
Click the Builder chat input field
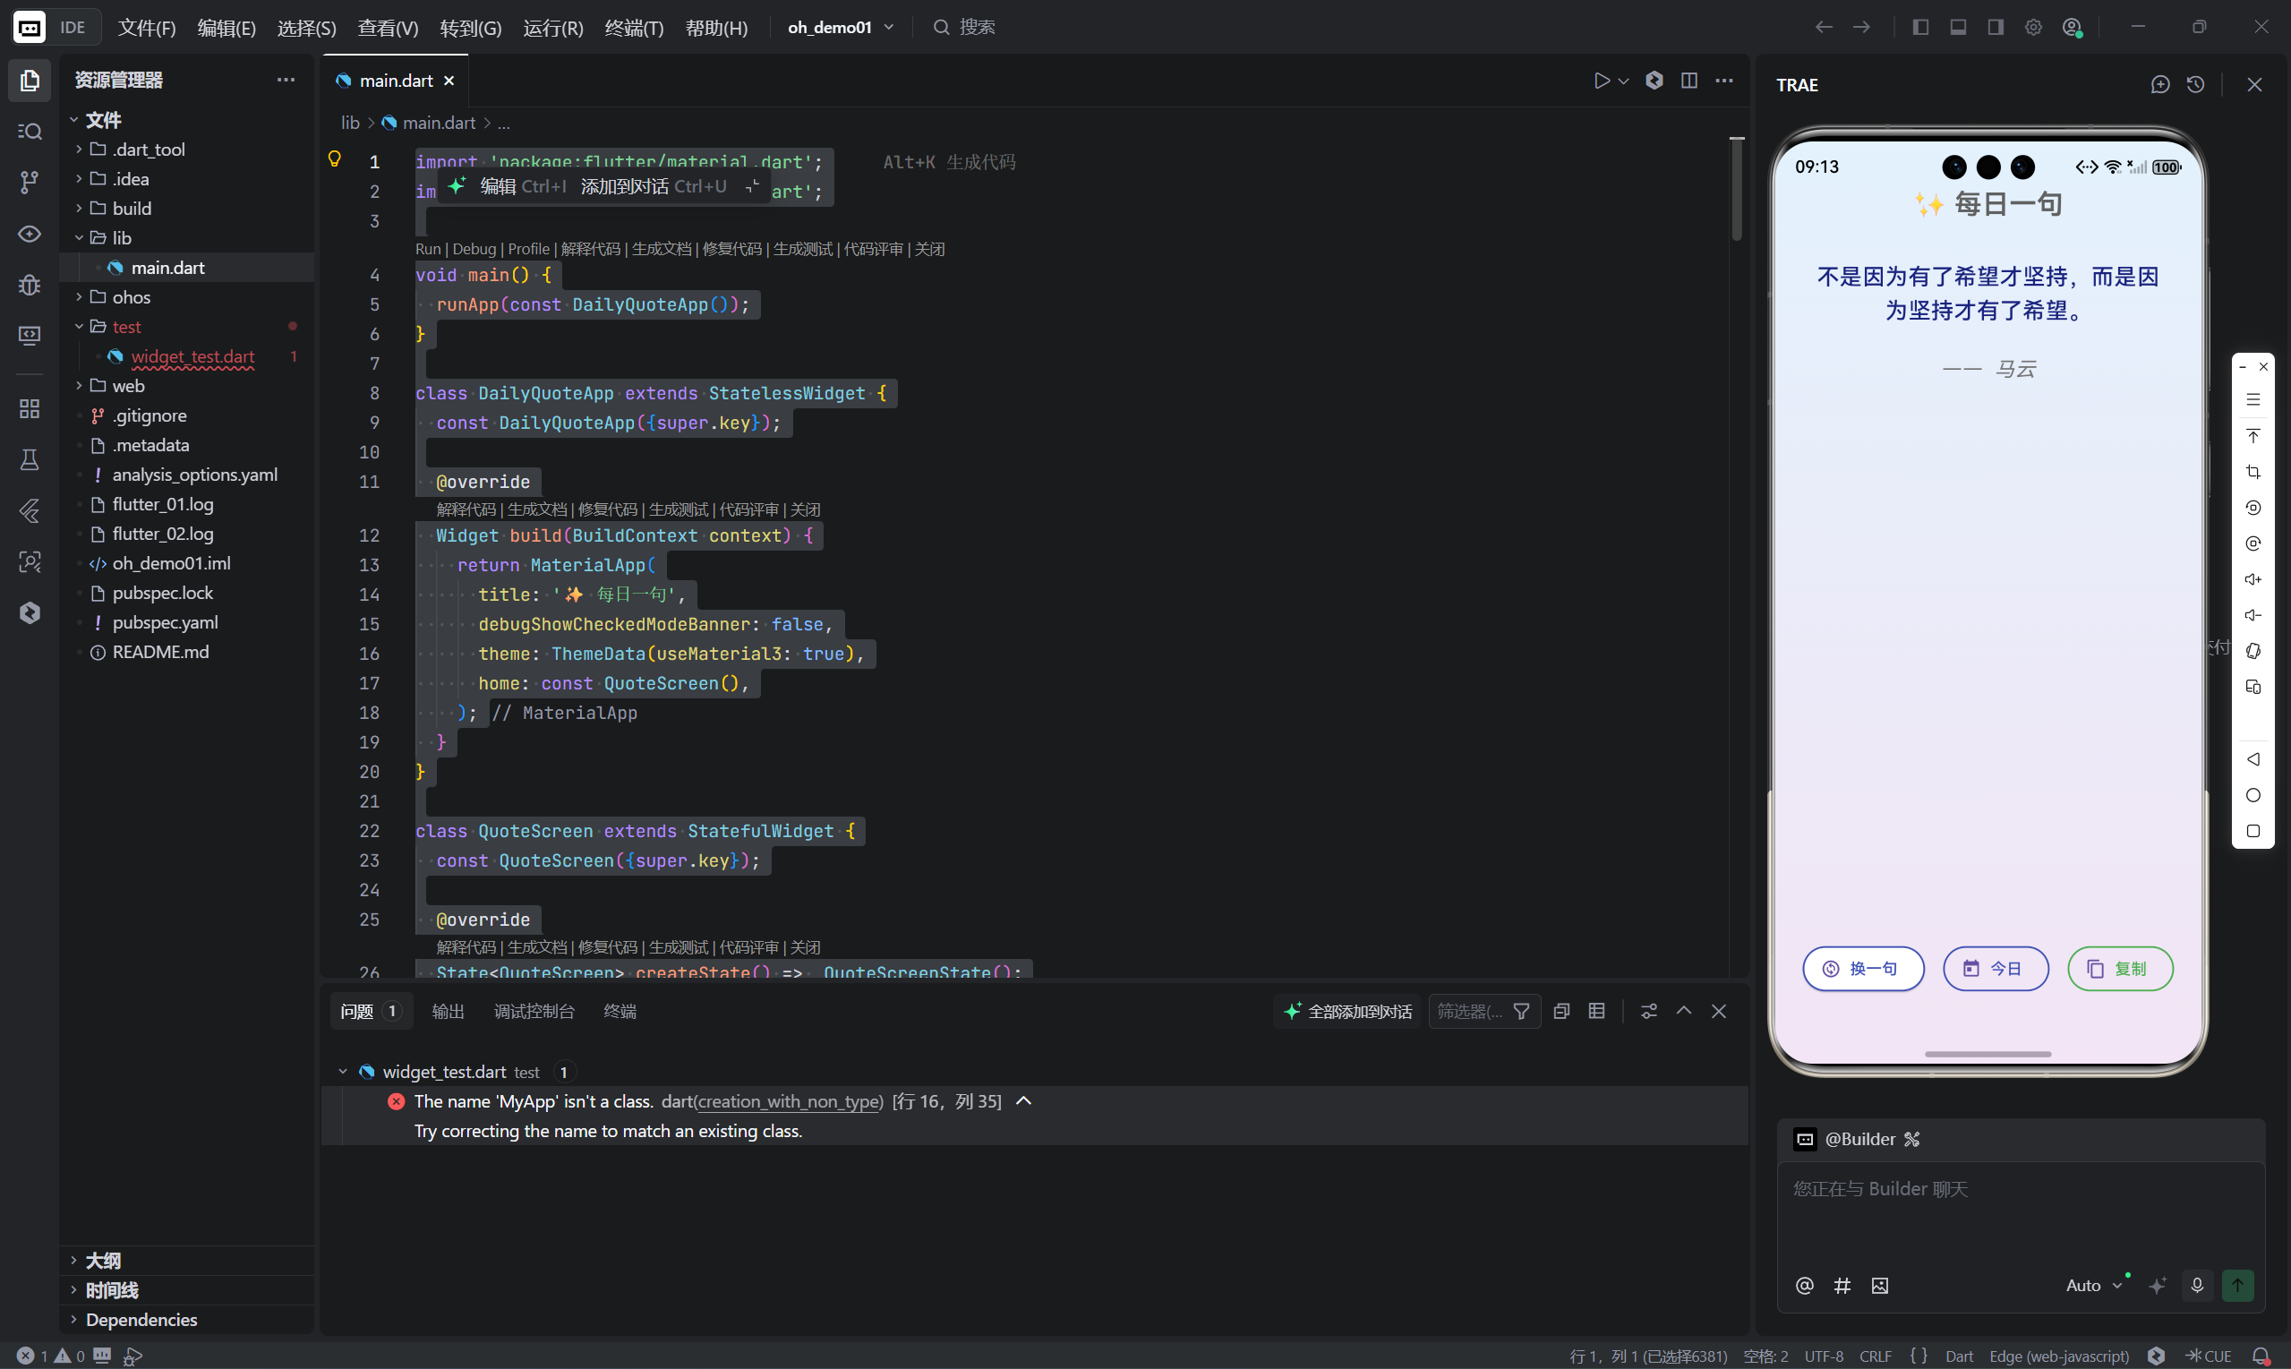pos(2020,1209)
